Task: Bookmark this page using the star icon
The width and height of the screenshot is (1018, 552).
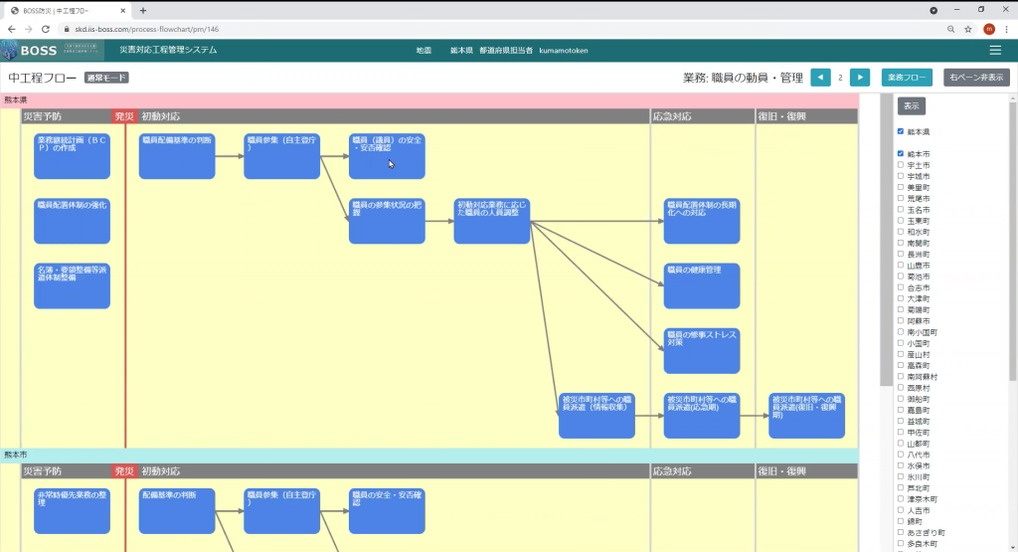Action: pyautogui.click(x=967, y=29)
